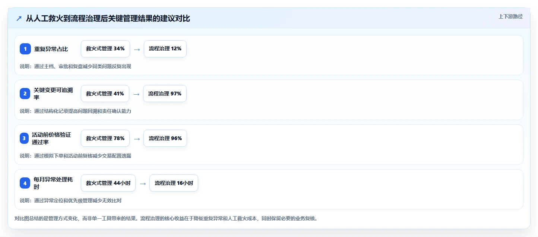
Task: Click the trend arrow icon beside the title
Action: [19, 19]
